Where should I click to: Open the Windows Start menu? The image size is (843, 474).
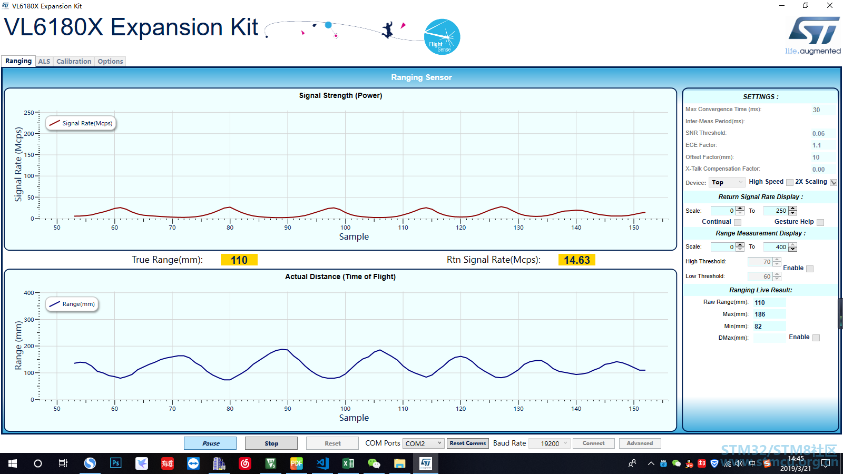click(x=13, y=463)
